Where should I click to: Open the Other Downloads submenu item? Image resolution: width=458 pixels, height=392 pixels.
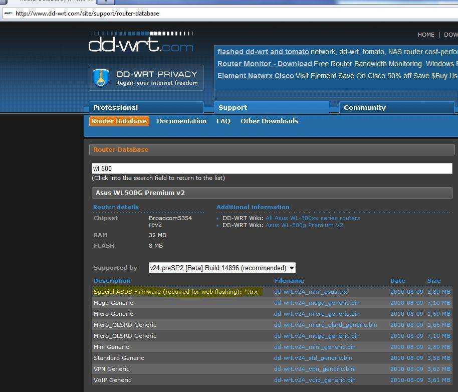point(269,121)
